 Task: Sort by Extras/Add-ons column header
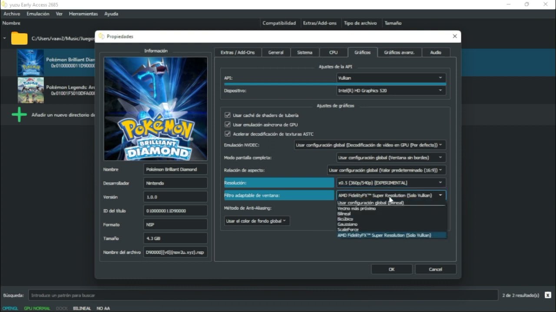(320, 23)
